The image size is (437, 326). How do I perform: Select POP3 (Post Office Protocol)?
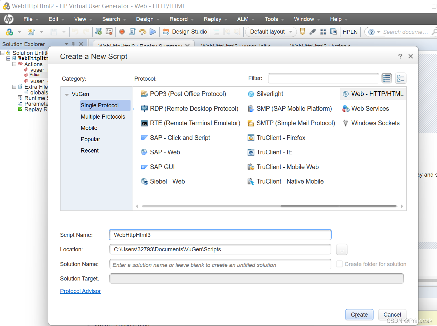(183, 94)
